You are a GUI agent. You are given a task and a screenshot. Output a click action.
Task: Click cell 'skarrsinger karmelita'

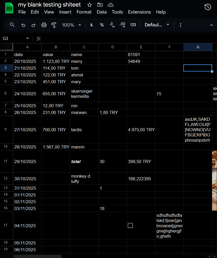click(x=84, y=94)
